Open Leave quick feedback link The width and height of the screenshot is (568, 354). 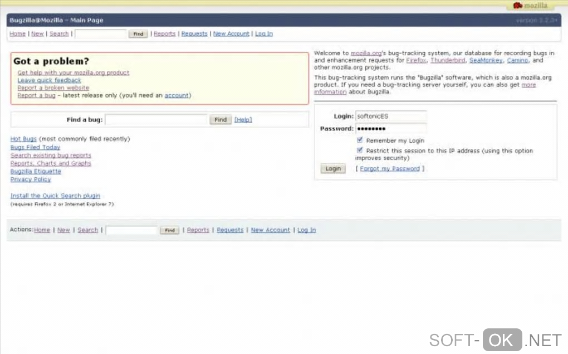click(x=49, y=80)
